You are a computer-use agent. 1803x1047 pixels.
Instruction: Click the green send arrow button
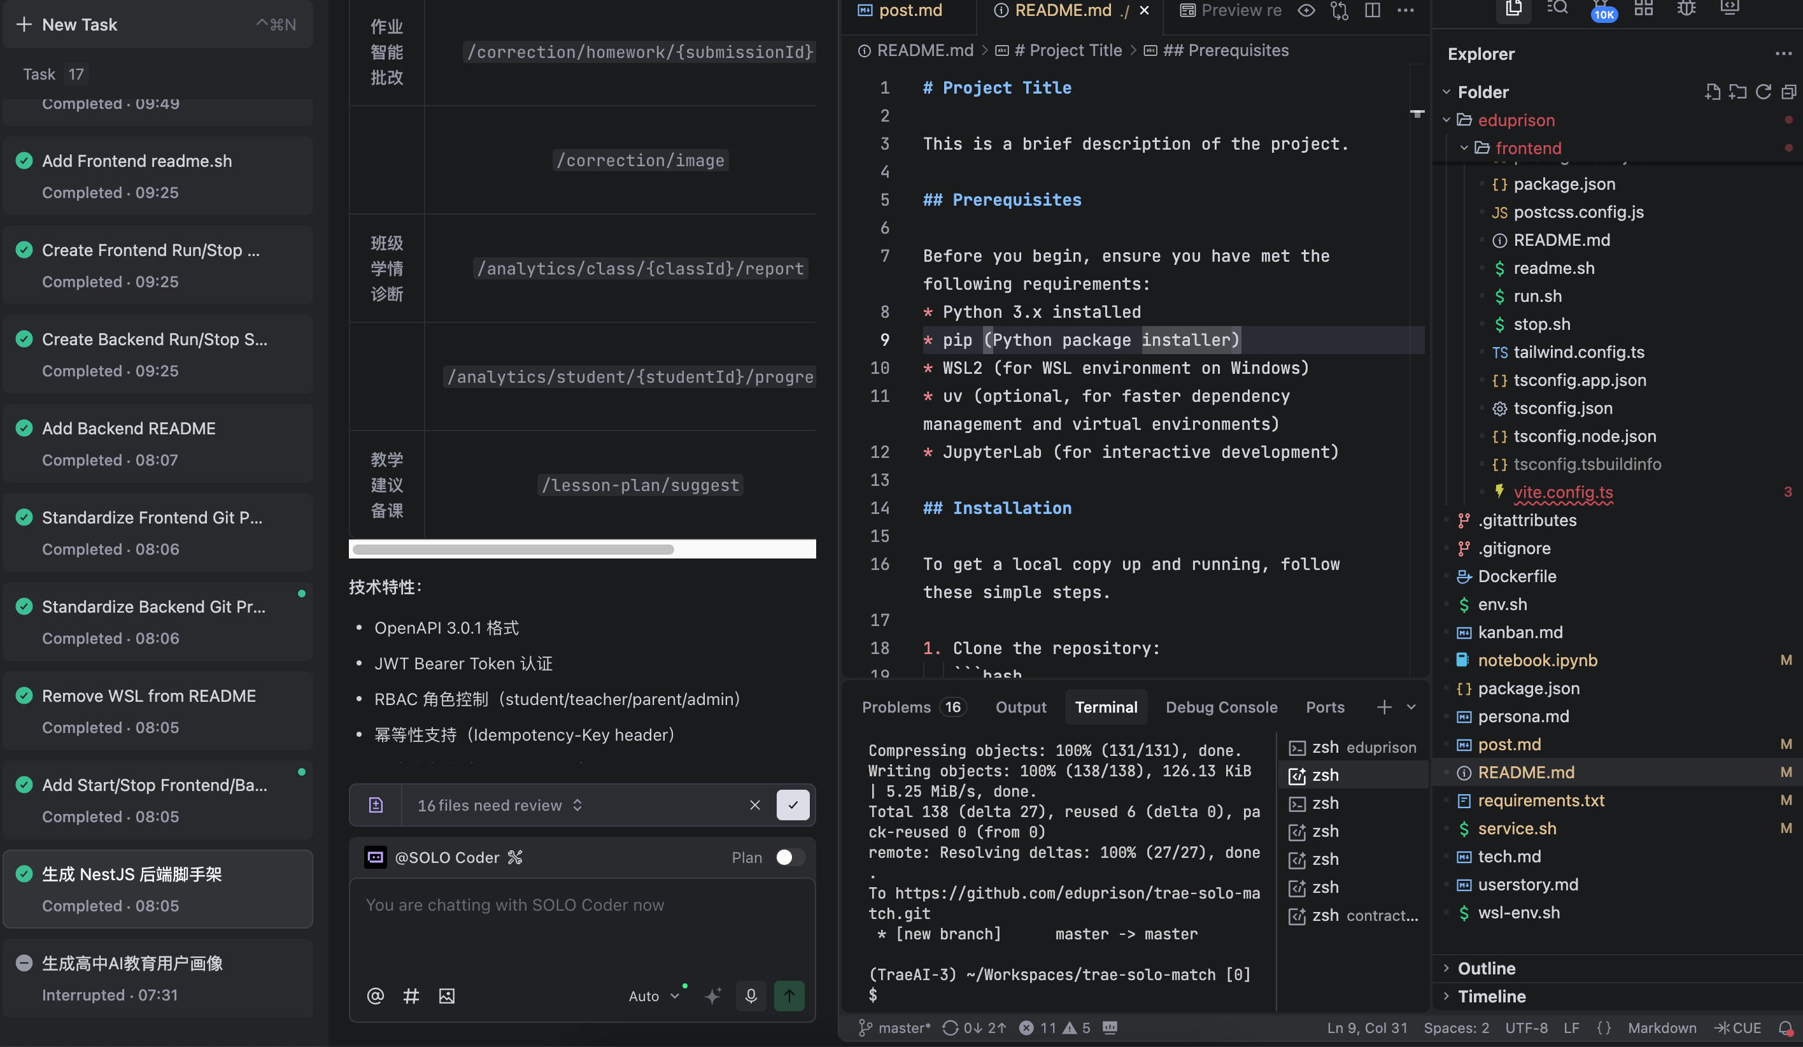[x=788, y=995]
